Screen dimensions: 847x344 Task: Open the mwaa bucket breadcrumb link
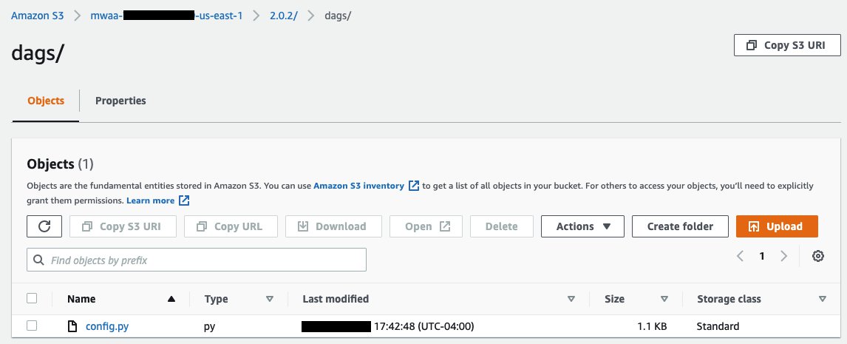[x=166, y=16]
